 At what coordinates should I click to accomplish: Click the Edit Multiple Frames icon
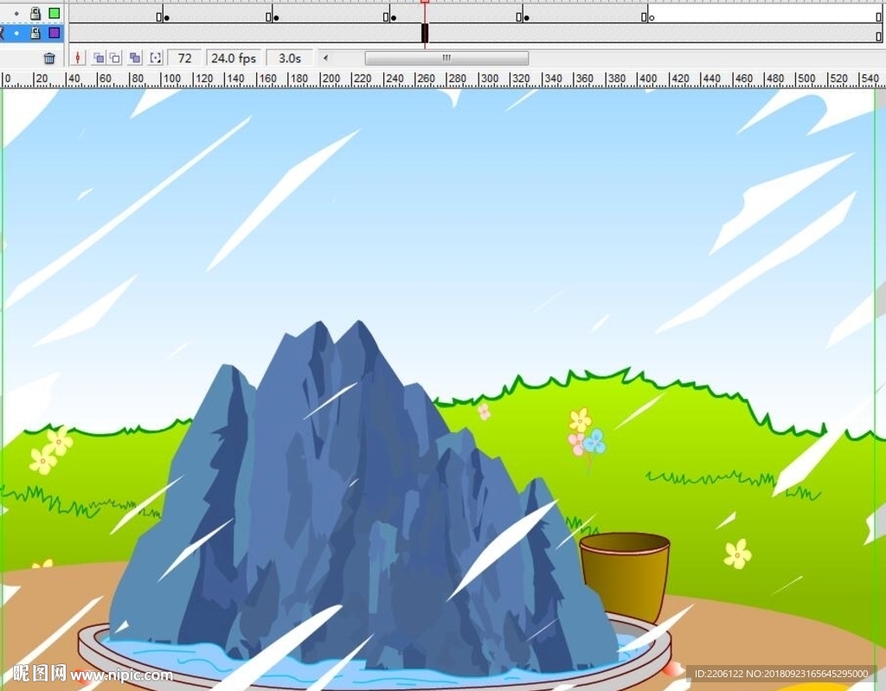click(135, 58)
